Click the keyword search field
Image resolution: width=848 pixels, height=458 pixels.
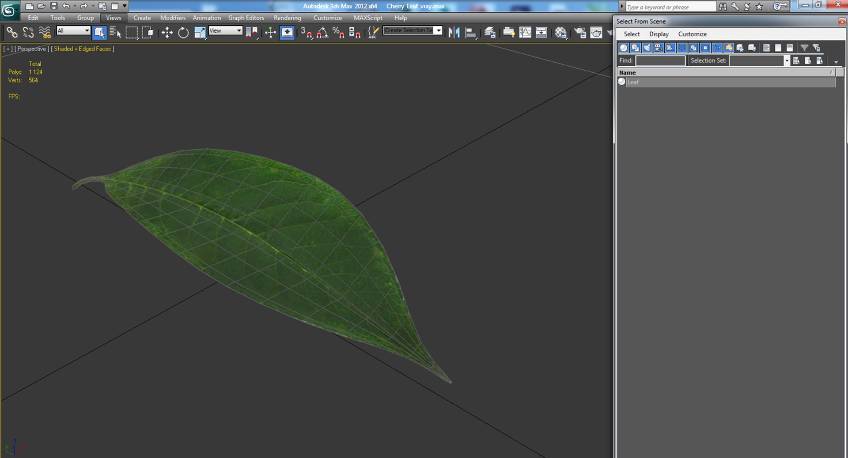[670, 7]
